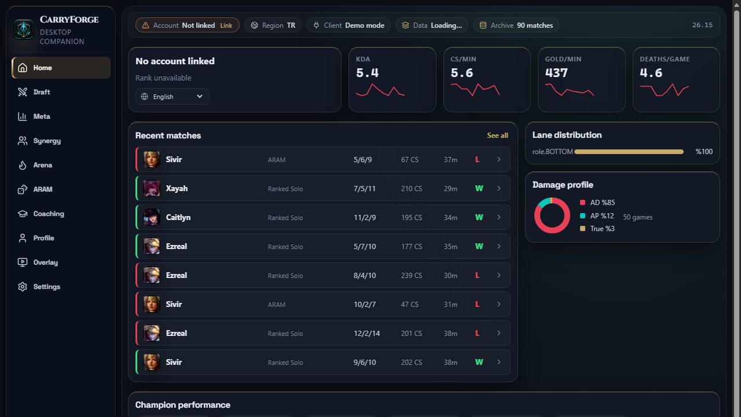741x417 pixels.
Task: Click the gold True damage swatch
Action: click(x=582, y=229)
